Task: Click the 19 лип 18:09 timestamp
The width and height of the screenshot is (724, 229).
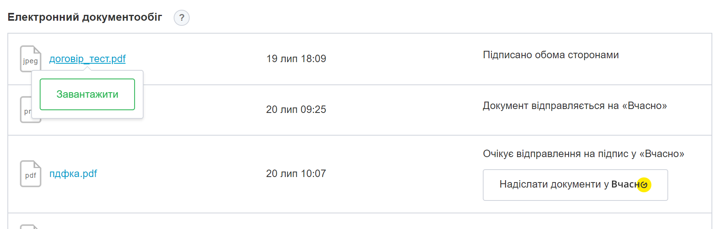Action: click(296, 59)
